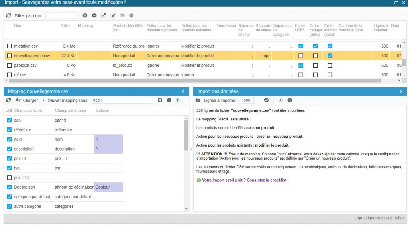Enable the prix TTC field checkbox
Screen dimensions: 408x226
pyautogui.click(x=10, y=178)
